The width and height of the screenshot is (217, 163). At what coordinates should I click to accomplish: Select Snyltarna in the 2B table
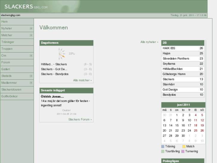(183, 64)
